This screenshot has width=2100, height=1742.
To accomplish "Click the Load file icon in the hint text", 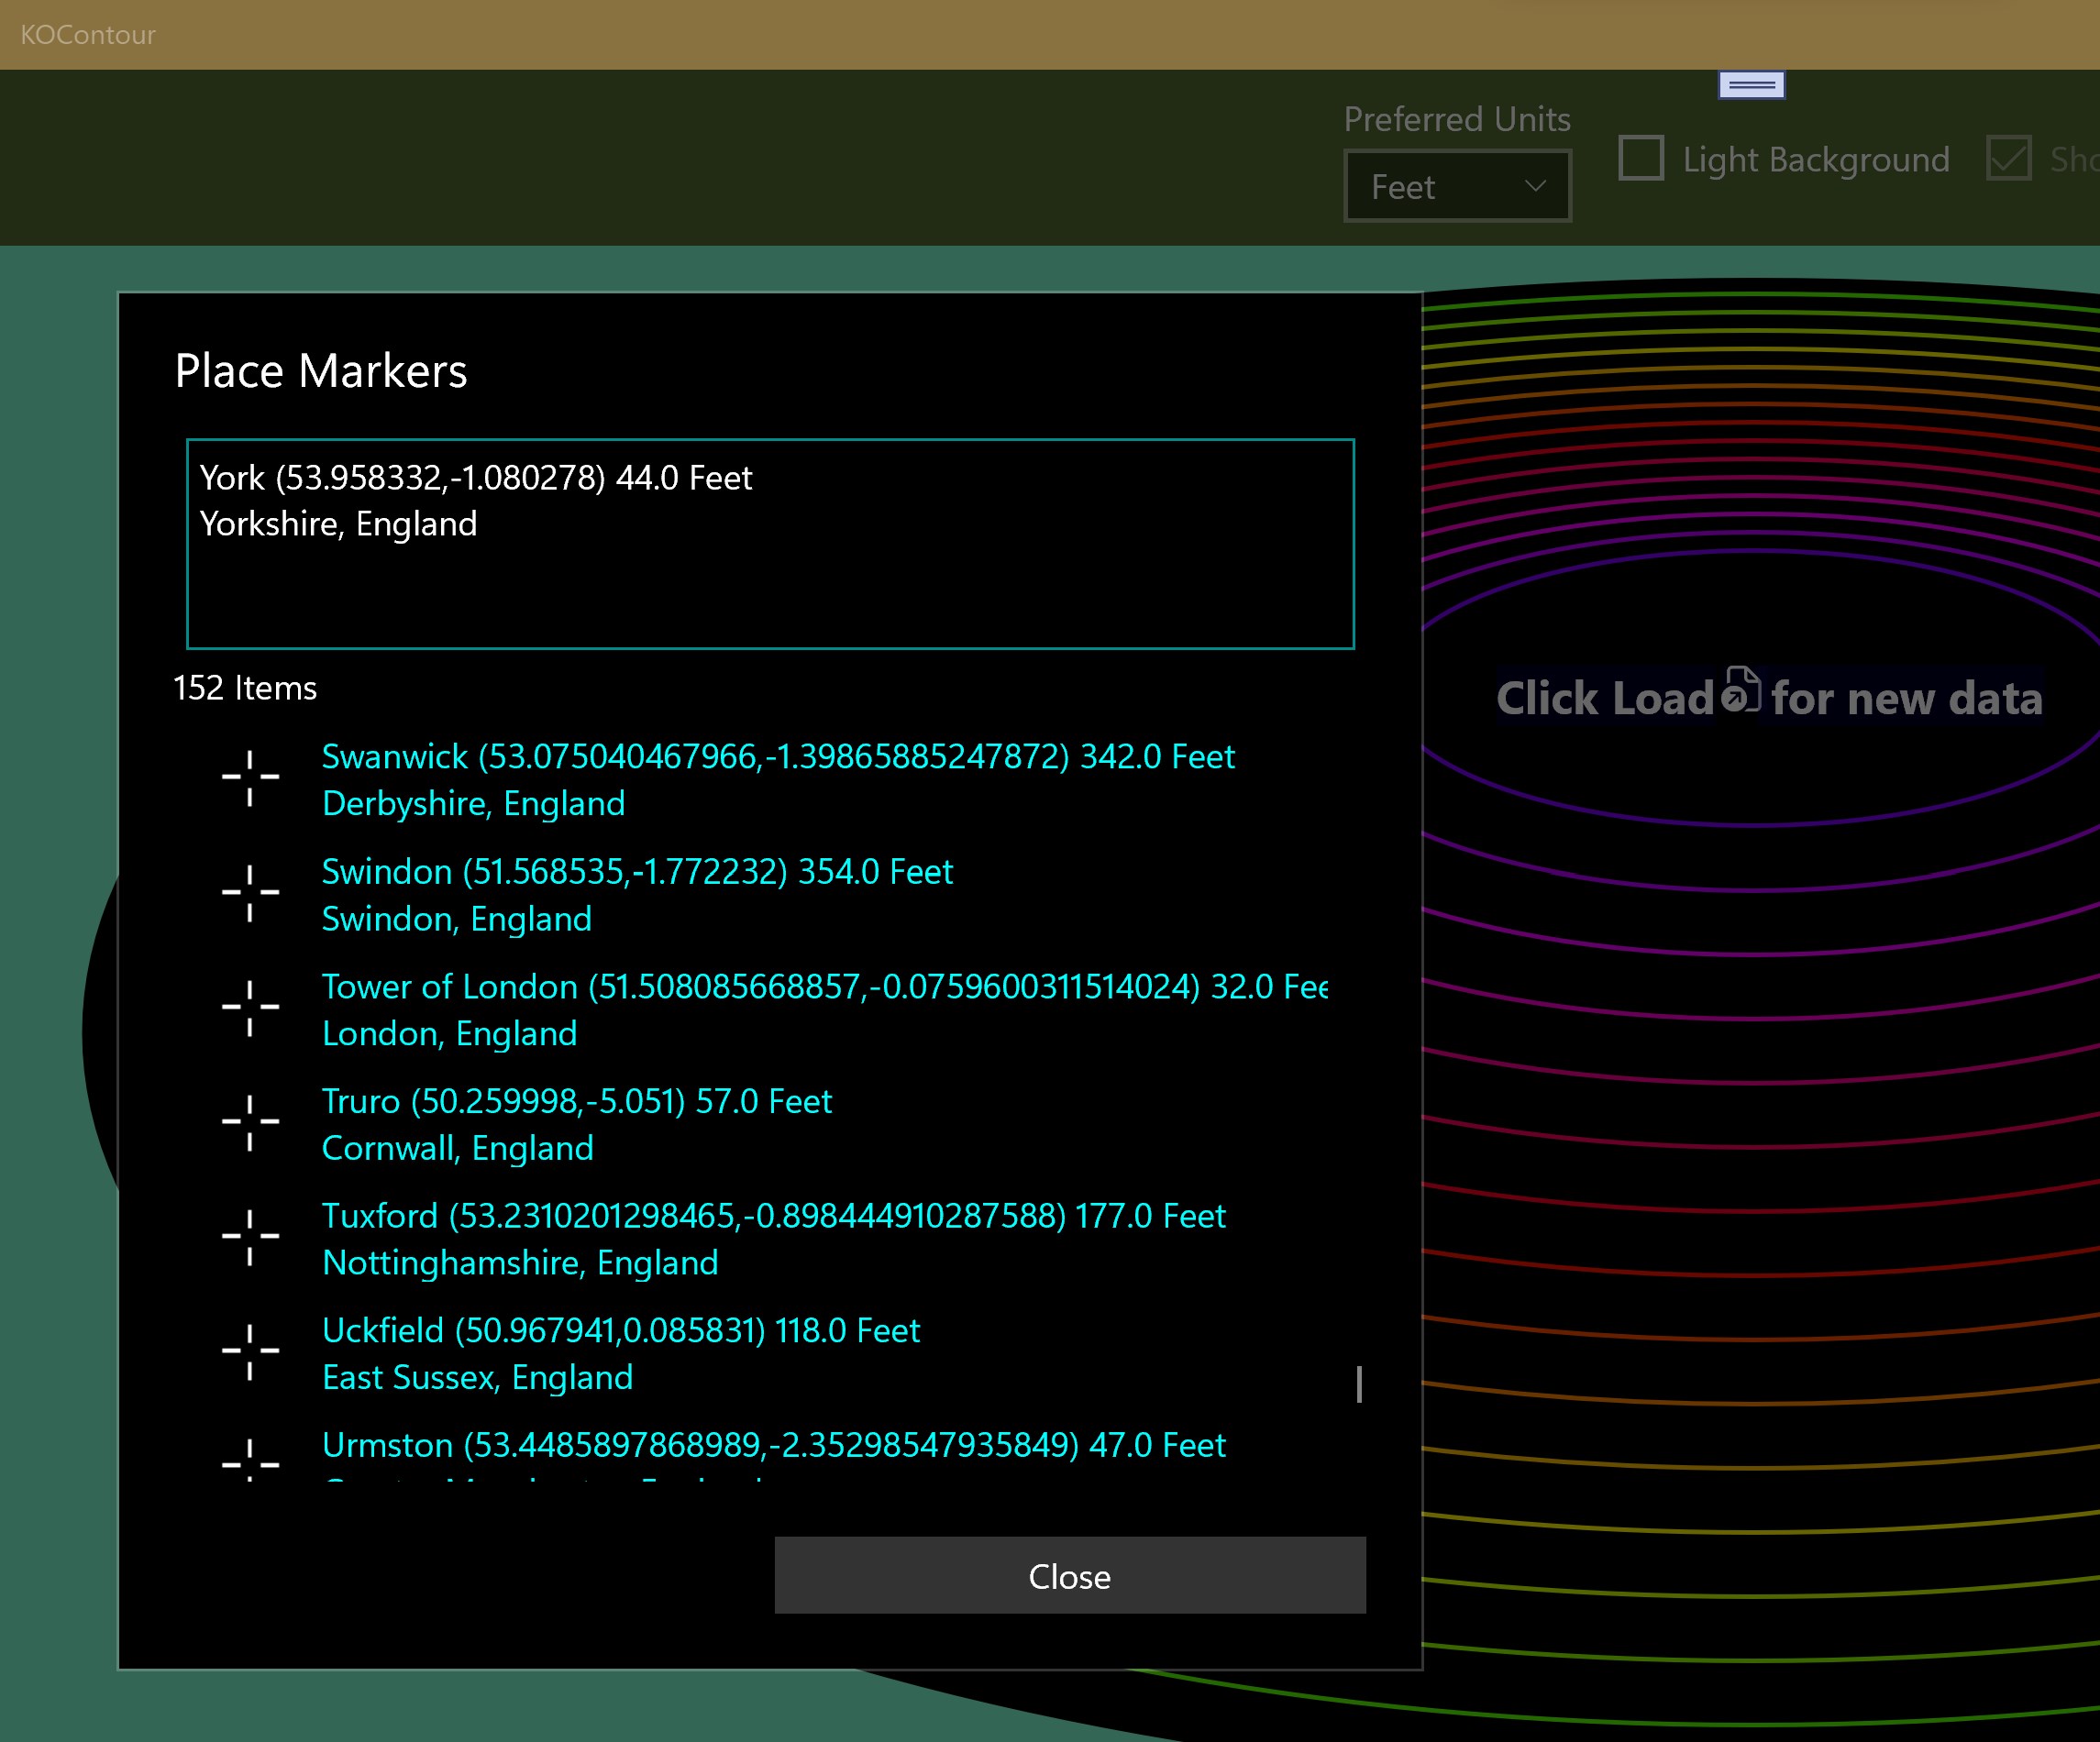I will coord(1741,690).
